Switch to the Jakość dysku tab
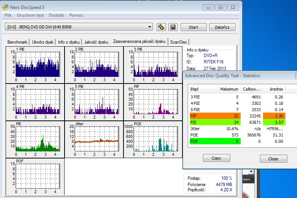Screen dimensions: 297x198 pos(96,42)
